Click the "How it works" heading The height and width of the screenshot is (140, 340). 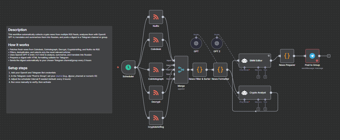(18, 45)
